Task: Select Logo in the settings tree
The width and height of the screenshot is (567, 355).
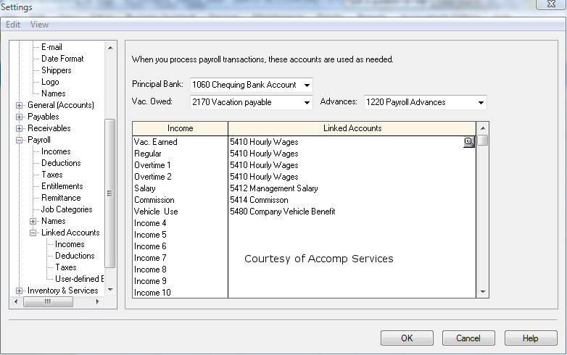Action: [x=50, y=82]
